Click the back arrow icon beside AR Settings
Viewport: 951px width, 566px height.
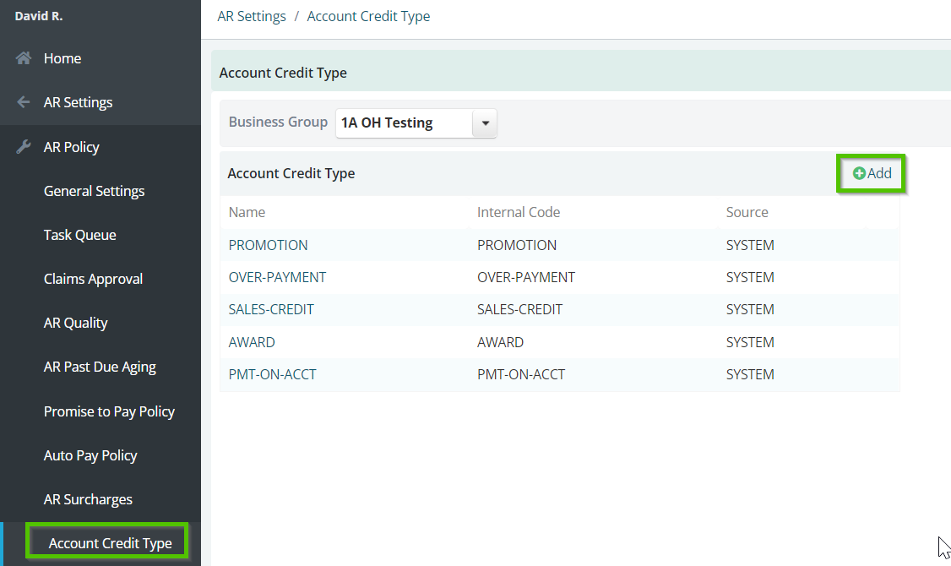point(24,102)
